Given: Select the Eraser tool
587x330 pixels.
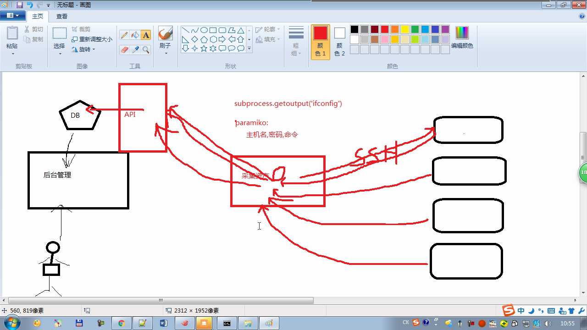Looking at the screenshot, I should pyautogui.click(x=124, y=49).
